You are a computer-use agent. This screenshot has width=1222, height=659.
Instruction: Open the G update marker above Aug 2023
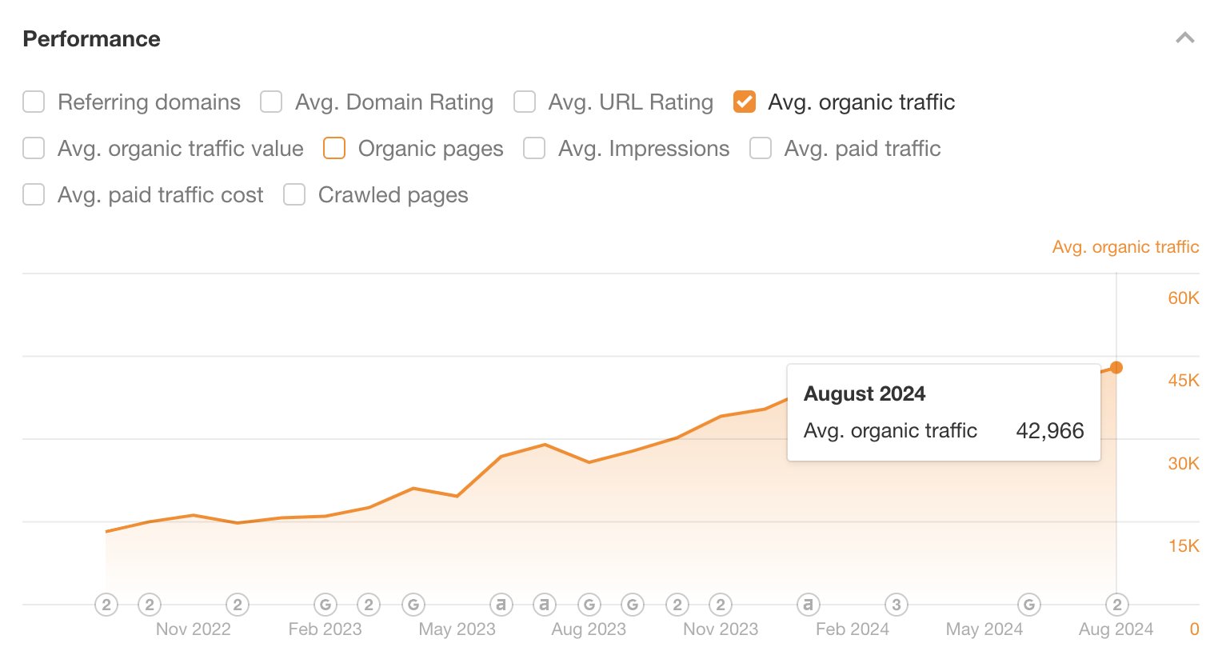pyautogui.click(x=589, y=605)
